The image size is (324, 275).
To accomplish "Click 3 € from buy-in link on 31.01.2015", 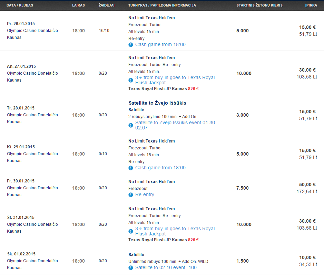I will (x=175, y=231).
